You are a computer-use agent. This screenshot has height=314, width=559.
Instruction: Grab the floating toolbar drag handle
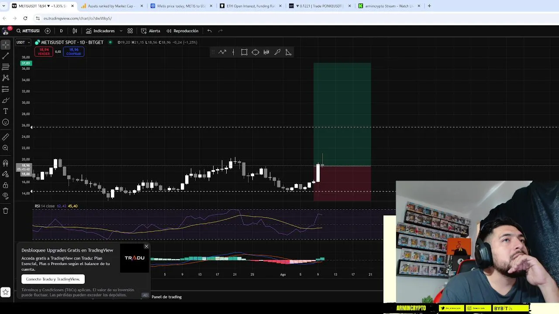[213, 52]
